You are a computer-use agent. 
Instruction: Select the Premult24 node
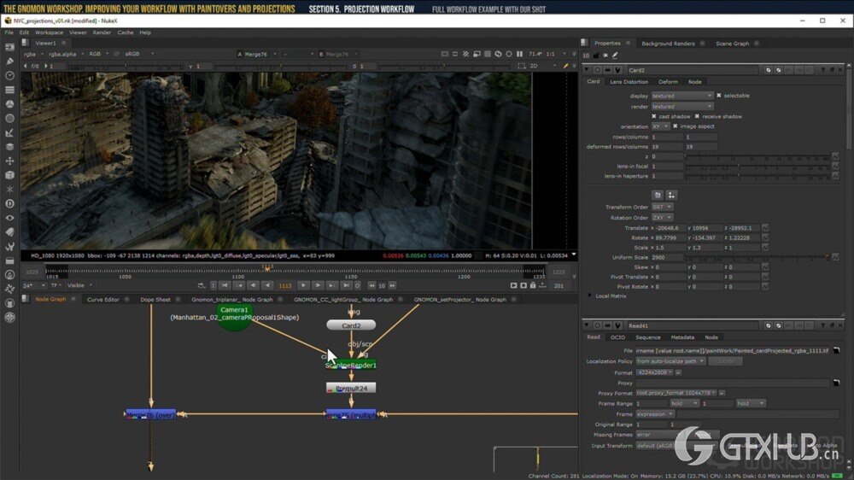(x=351, y=389)
